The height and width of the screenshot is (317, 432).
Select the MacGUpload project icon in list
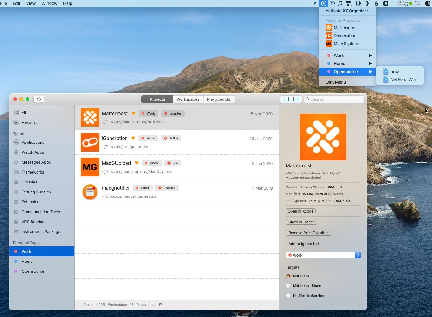click(90, 167)
